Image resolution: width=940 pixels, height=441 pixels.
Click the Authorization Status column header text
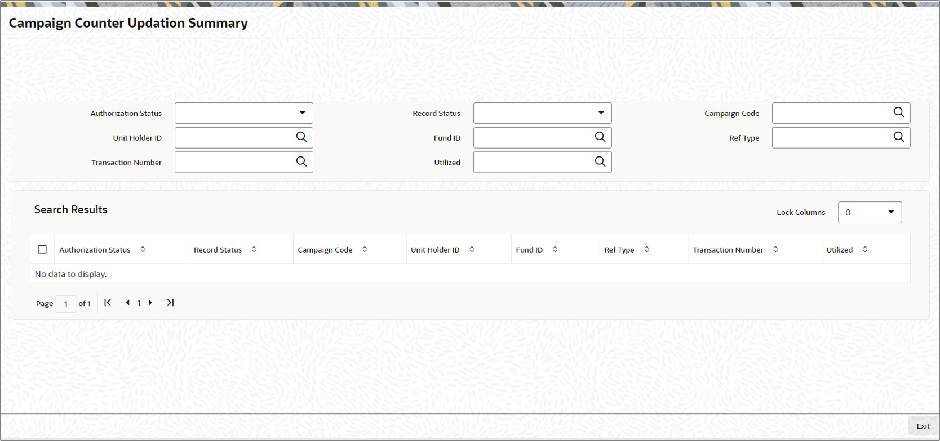(95, 250)
